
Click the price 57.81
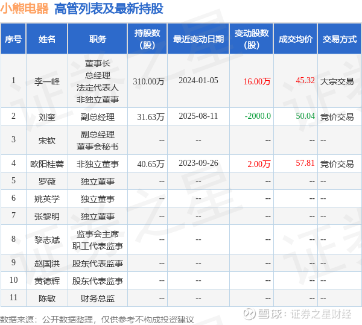pyautogui.click(x=305, y=163)
